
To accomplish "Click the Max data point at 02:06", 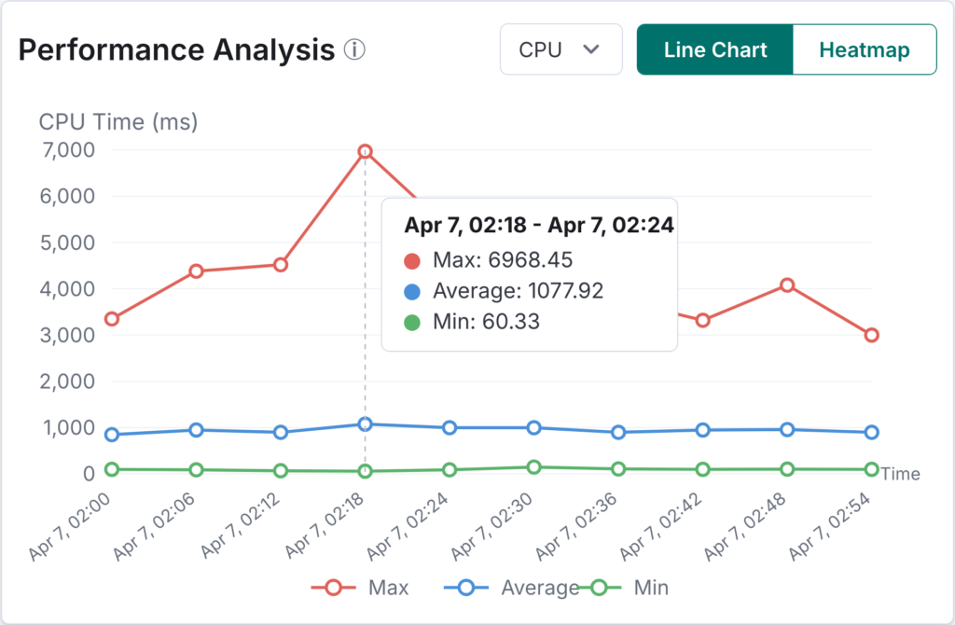I will (196, 271).
